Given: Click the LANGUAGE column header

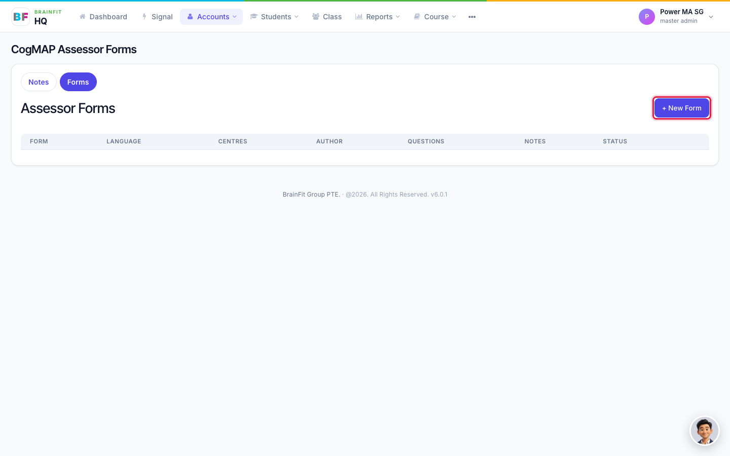Looking at the screenshot, I should [x=124, y=141].
